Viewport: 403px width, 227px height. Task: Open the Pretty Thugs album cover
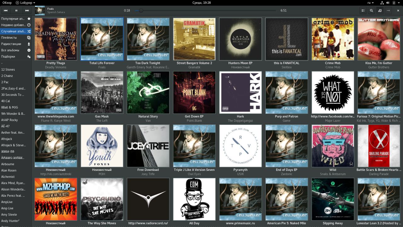pos(56,39)
